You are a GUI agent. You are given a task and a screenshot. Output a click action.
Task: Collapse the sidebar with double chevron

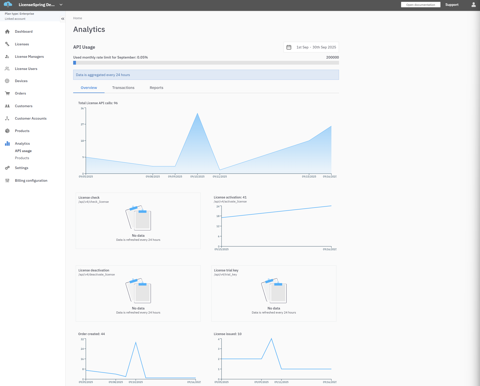pyautogui.click(x=63, y=19)
